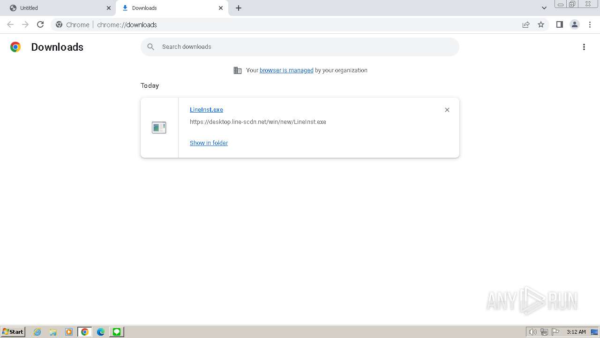Click the Chrome site info icon
Image resolution: width=600 pixels, height=338 pixels.
coord(59,24)
